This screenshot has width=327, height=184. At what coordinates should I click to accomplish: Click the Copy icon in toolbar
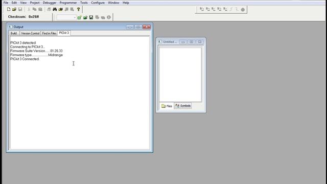34,9
